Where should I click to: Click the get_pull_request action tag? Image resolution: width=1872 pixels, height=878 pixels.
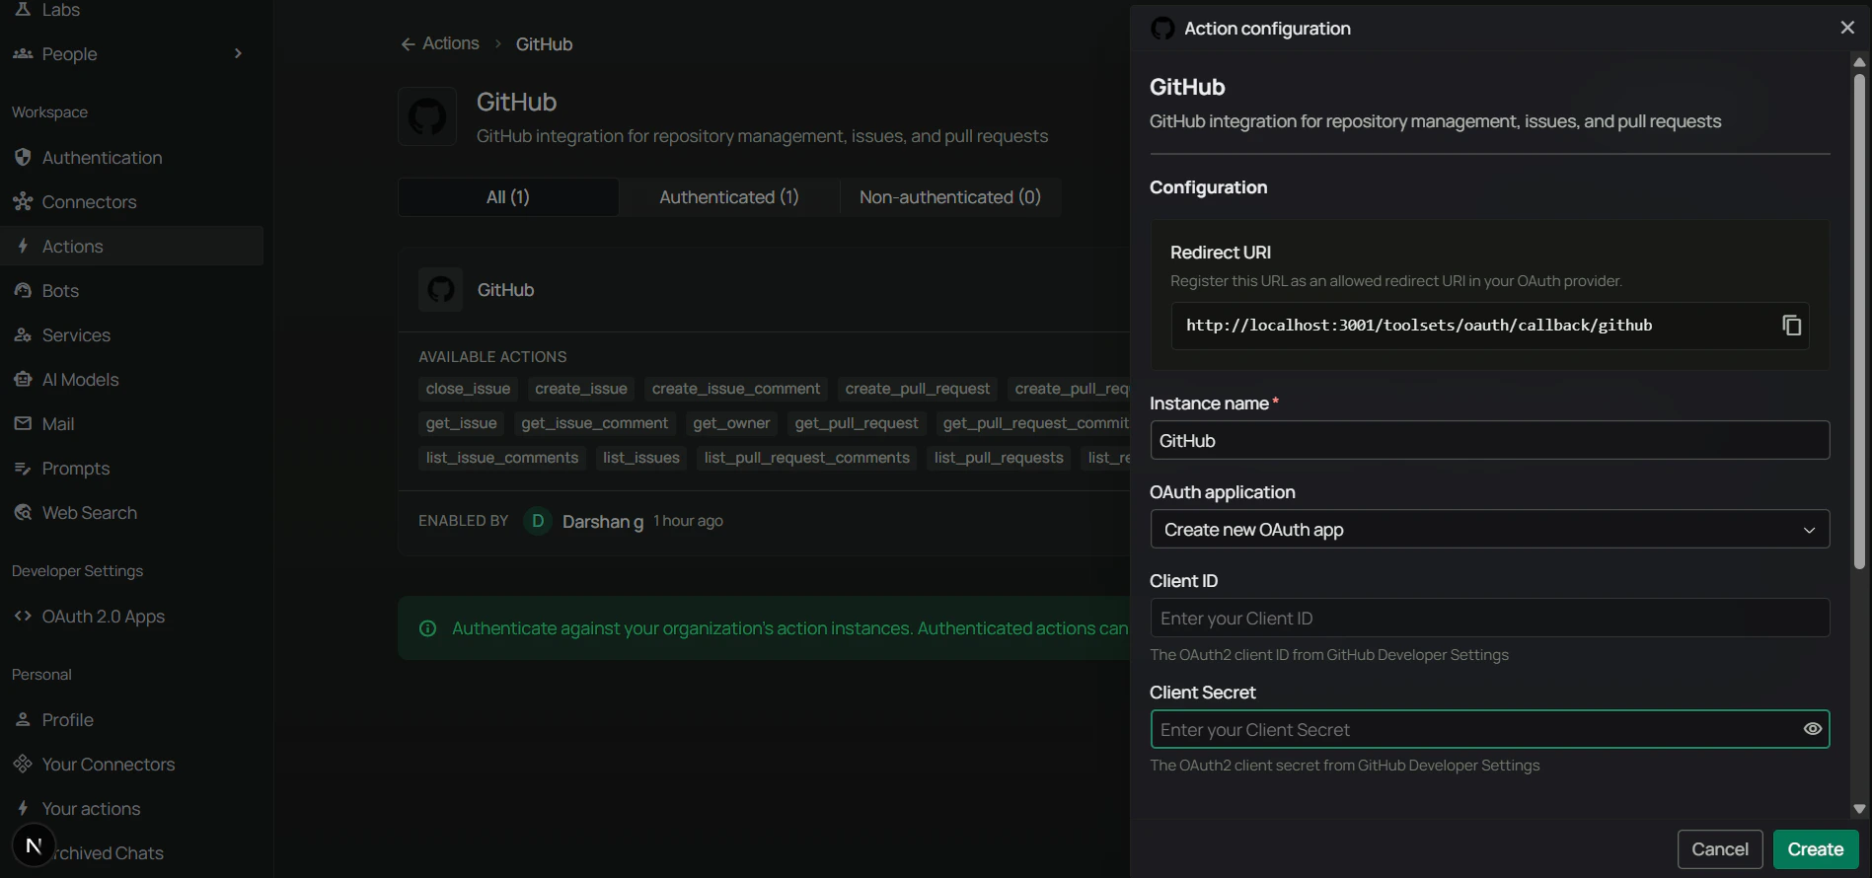[x=857, y=423]
